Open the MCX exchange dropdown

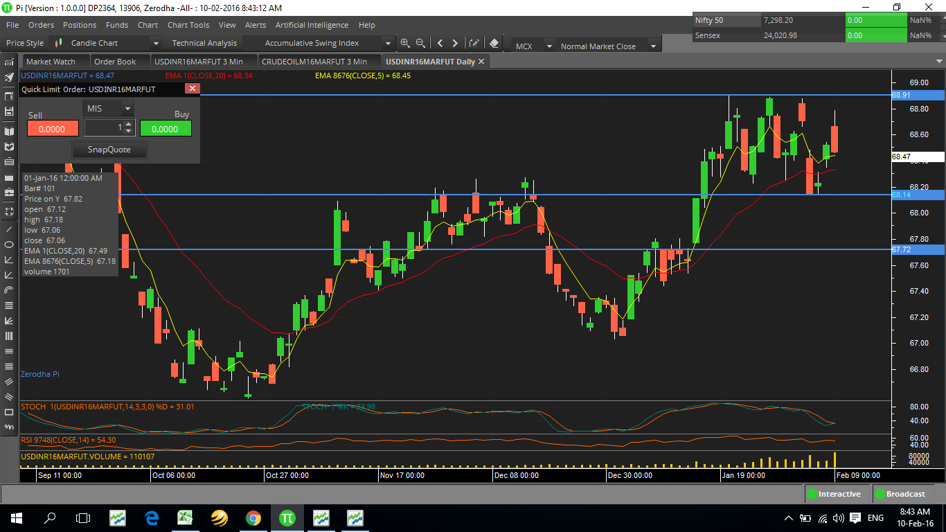pos(549,46)
